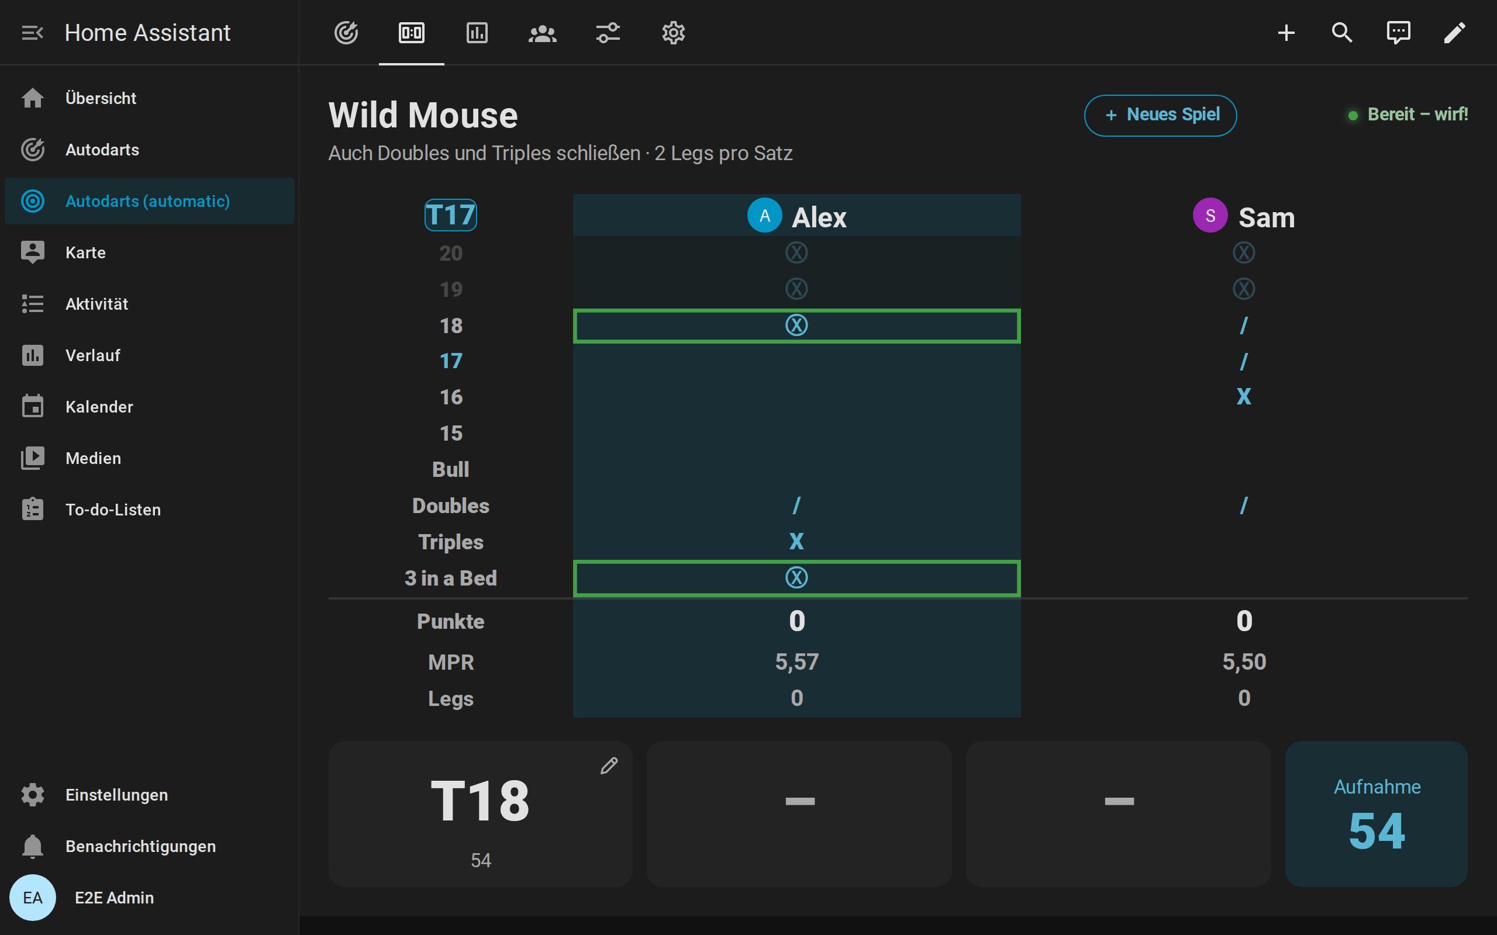Open Autodarts sidebar item

150,150
